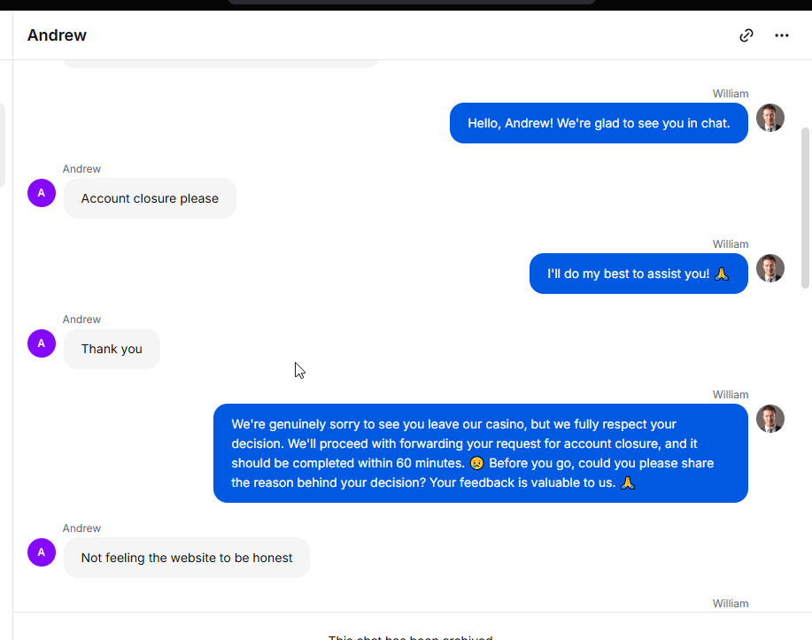Screen dimensions: 812x640
Task: Copy chat link with the chain icon
Action: tap(746, 35)
